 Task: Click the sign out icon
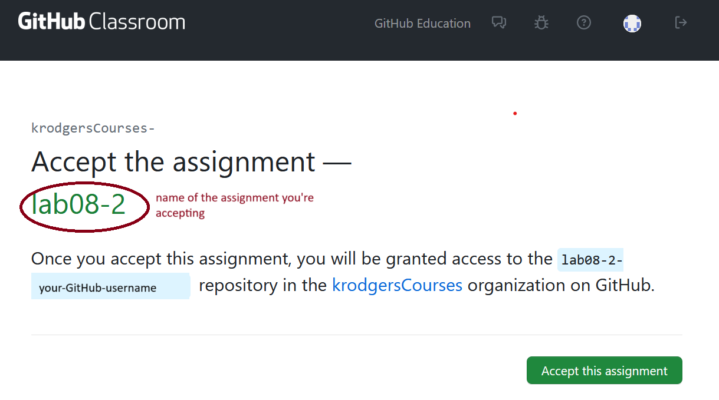point(681,23)
